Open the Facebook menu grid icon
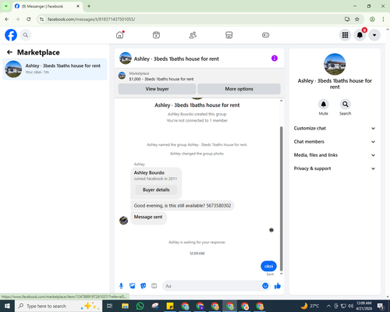The image size is (390, 312). click(345, 35)
